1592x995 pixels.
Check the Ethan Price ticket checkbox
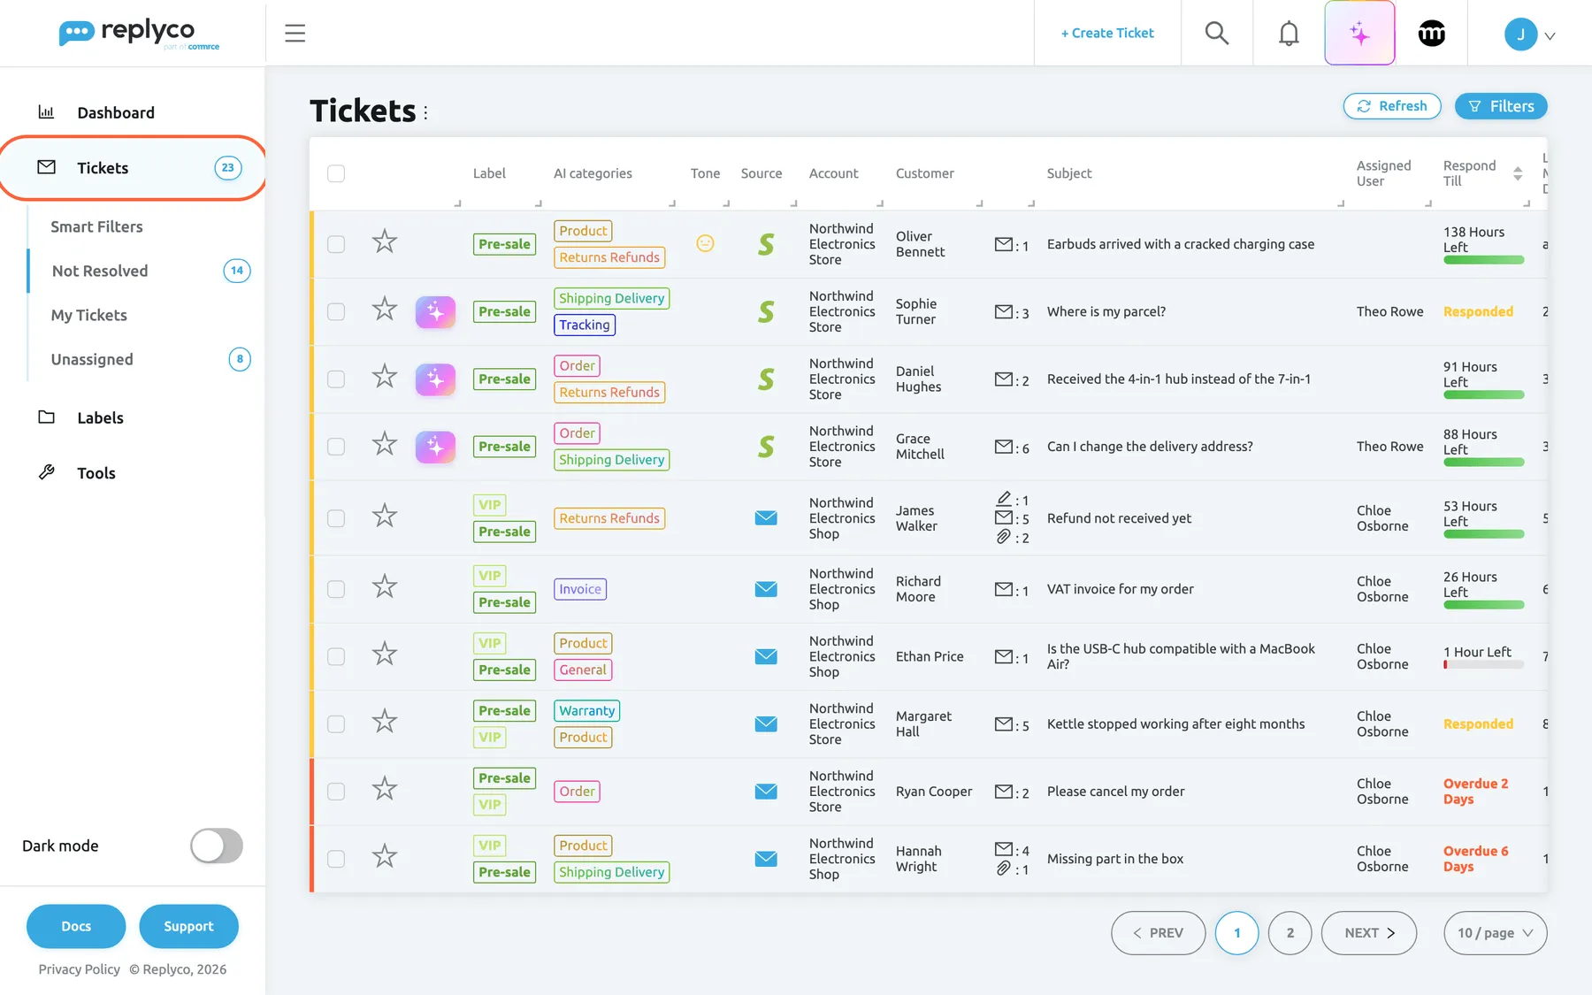pyautogui.click(x=336, y=657)
